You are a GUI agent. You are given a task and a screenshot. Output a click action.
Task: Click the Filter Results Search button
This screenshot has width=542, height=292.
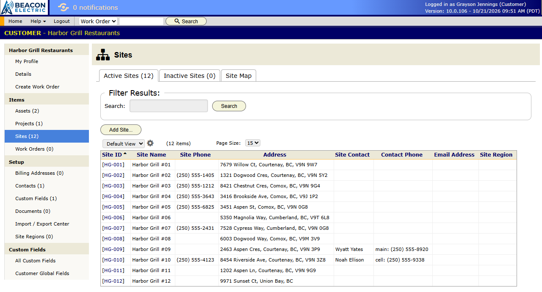click(x=229, y=106)
